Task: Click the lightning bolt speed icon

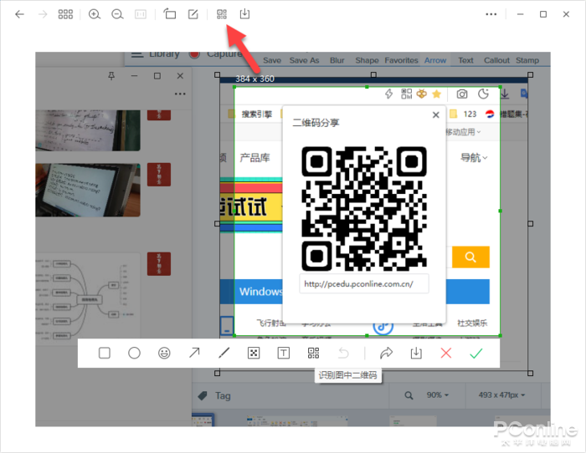Action: coord(388,94)
